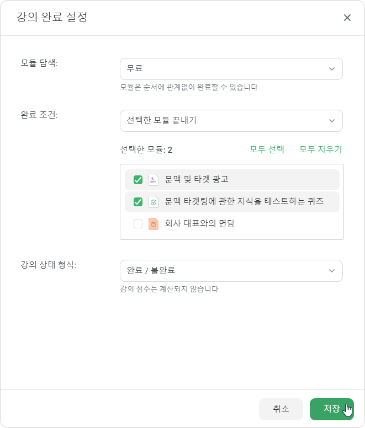The image size is (365, 428).
Task: Click the 취소 button
Action: [x=281, y=409]
